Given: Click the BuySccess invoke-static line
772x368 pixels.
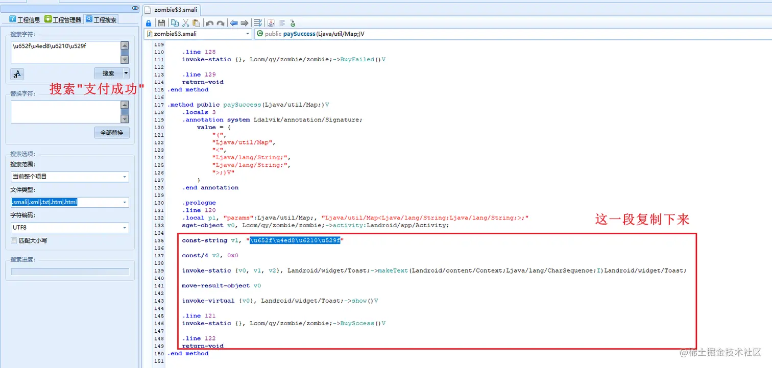Looking at the screenshot, I should click(x=283, y=323).
